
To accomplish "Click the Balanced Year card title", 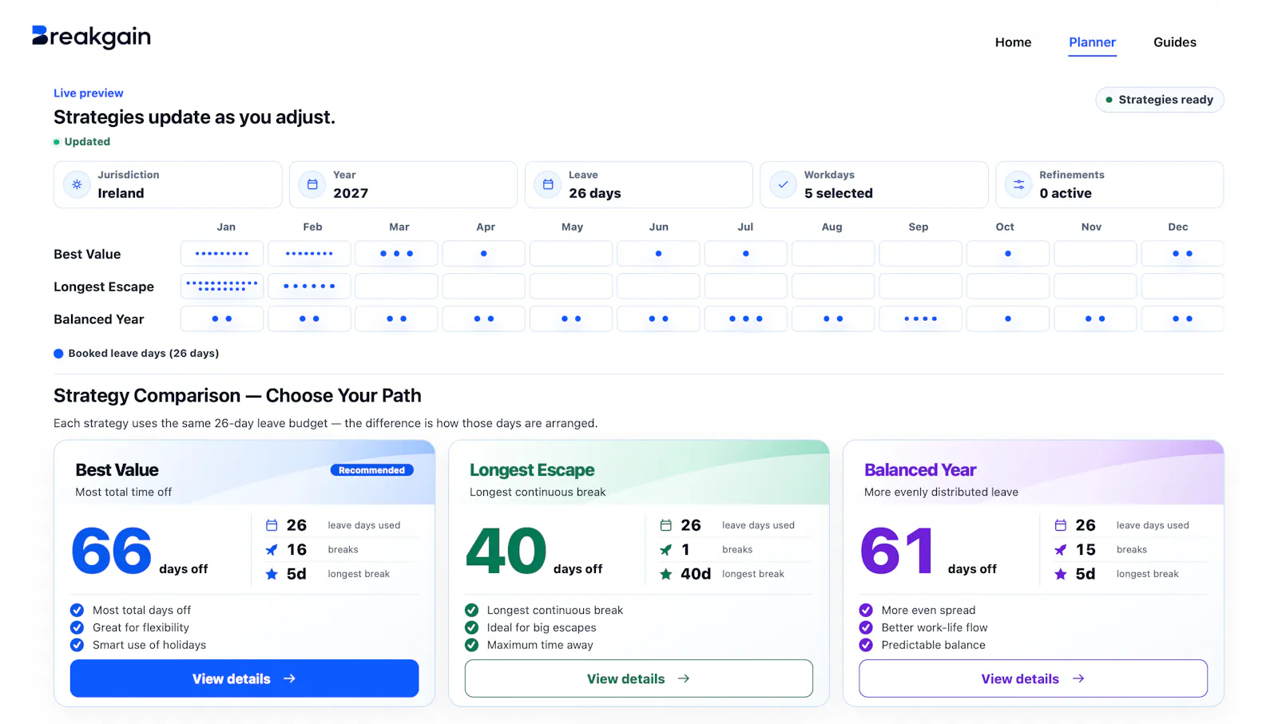I will (920, 470).
